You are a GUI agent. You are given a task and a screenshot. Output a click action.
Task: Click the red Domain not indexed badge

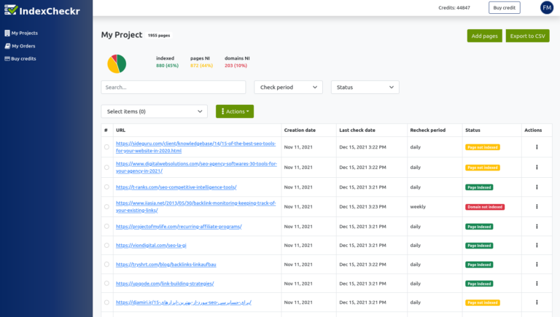484,207
